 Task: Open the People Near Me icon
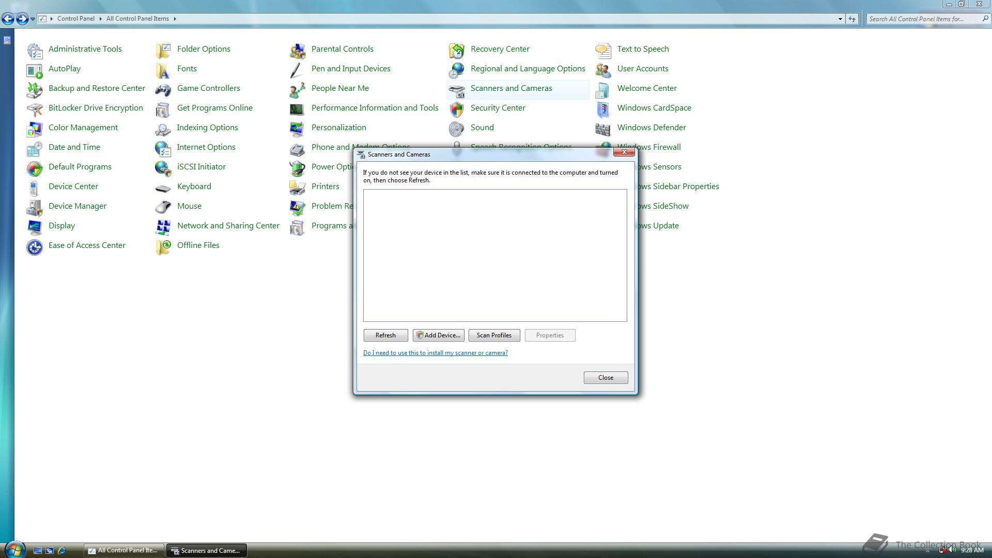click(x=298, y=89)
